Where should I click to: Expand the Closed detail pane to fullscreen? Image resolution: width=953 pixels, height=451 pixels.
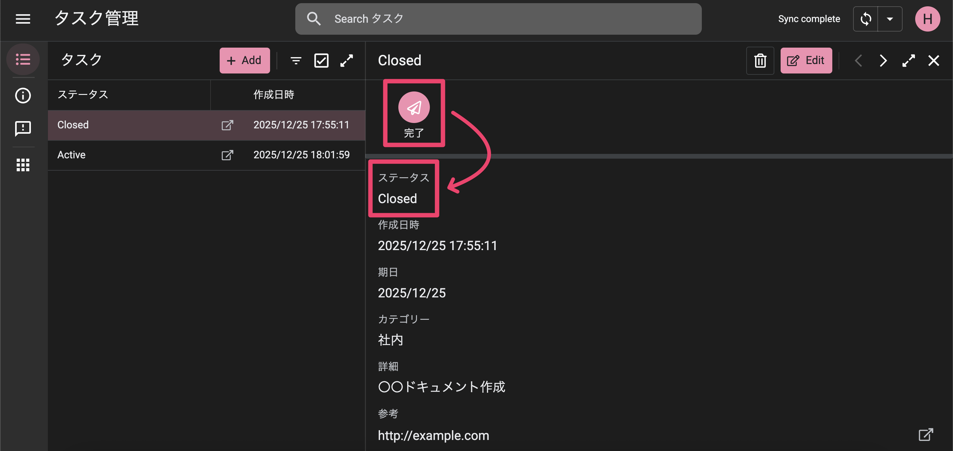(909, 60)
